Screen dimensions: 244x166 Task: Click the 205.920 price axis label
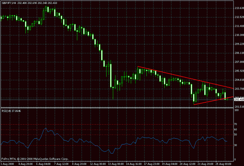pyautogui.click(x=239, y=71)
